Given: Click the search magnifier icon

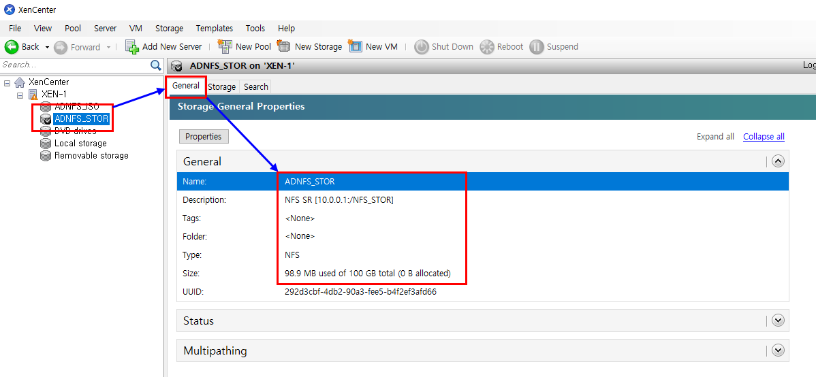Looking at the screenshot, I should pyautogui.click(x=155, y=65).
